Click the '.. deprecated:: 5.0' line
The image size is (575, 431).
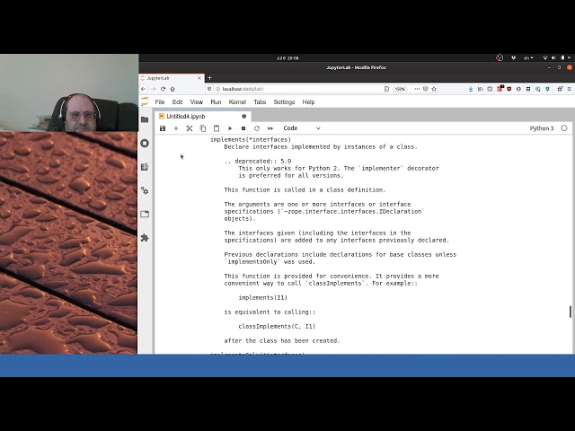click(x=258, y=162)
